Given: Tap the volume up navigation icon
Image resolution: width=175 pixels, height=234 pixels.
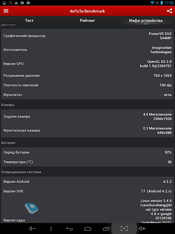Looking at the screenshot, I should pyautogui.click(x=142, y=229).
